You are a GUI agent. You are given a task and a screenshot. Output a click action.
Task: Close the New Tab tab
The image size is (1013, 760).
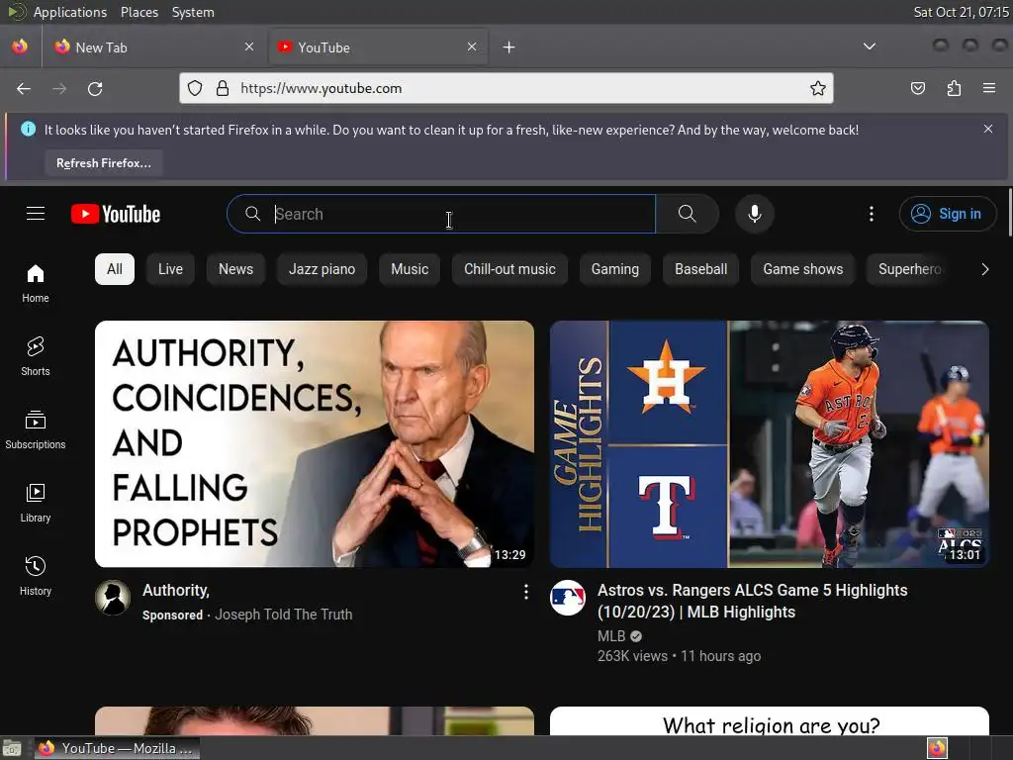[x=248, y=47]
